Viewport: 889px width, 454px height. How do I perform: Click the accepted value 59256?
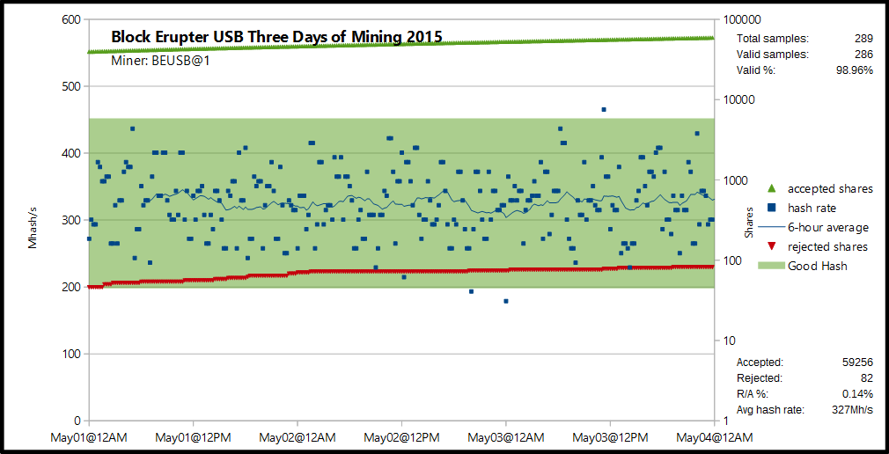tap(858, 362)
